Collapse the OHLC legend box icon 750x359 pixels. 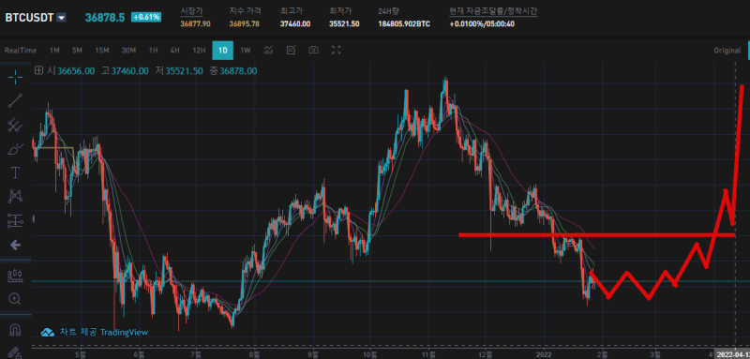click(x=38, y=70)
